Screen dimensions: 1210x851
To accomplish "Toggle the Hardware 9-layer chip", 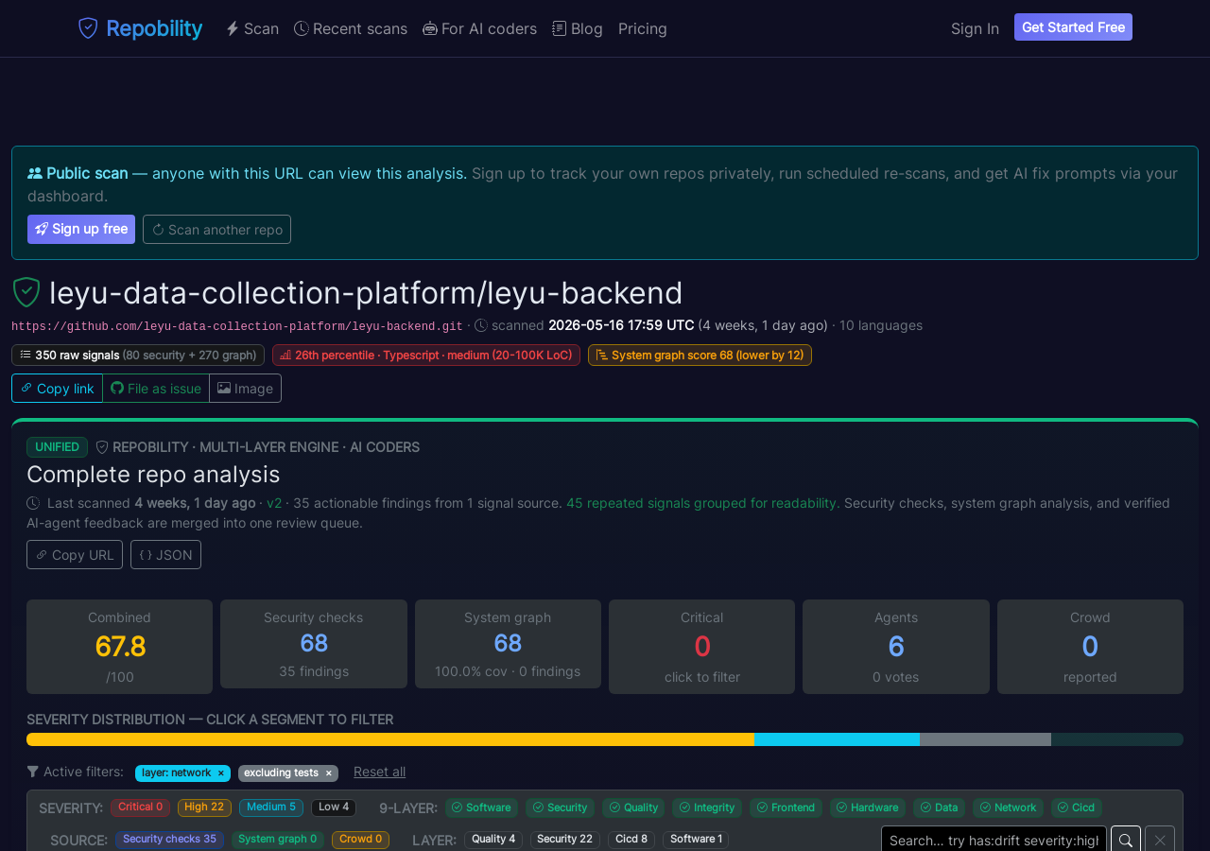I will (868, 808).
